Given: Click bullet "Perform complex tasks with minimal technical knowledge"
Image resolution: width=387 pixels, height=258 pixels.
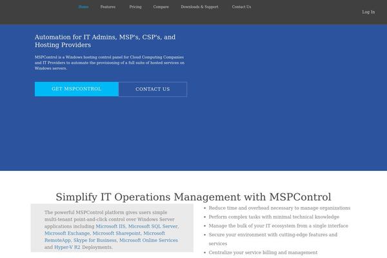Looking at the screenshot, I should coord(274,217).
